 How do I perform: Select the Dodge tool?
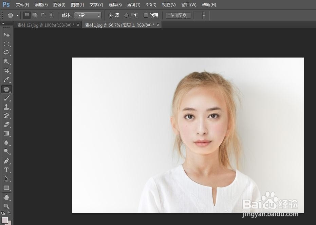tap(6, 151)
